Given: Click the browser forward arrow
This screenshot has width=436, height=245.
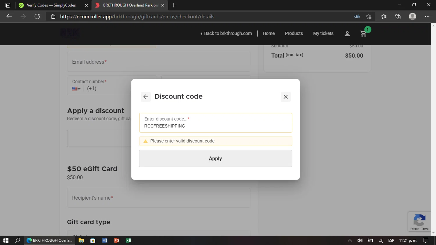Looking at the screenshot, I should click(x=23, y=17).
